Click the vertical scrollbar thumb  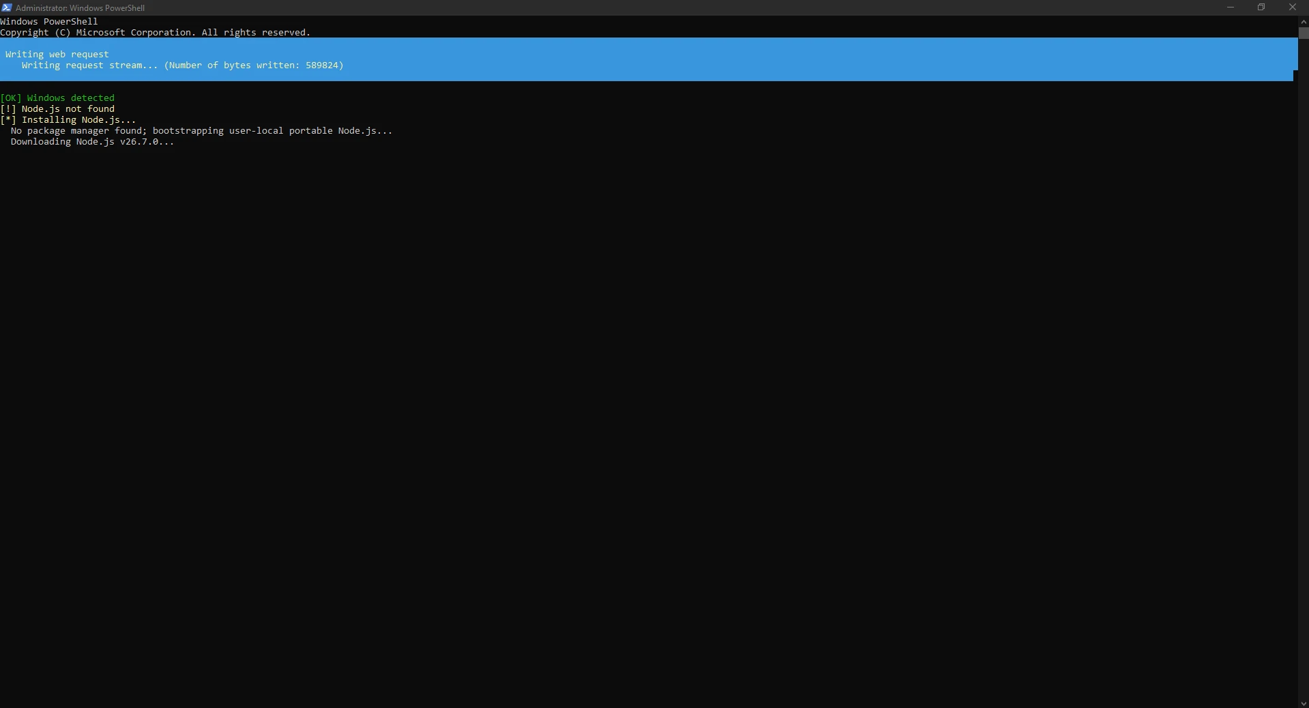[x=1304, y=33]
